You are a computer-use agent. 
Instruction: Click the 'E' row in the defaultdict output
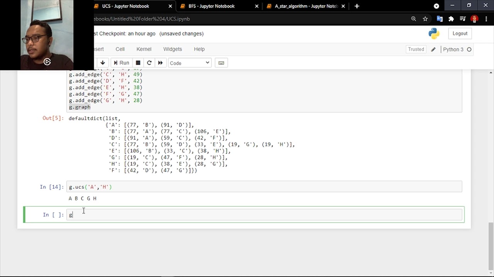click(170, 151)
